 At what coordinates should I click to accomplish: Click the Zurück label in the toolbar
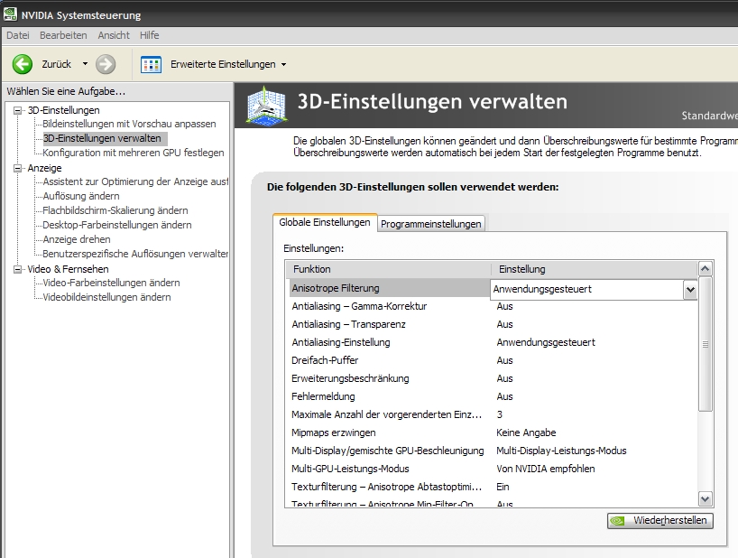(x=57, y=64)
